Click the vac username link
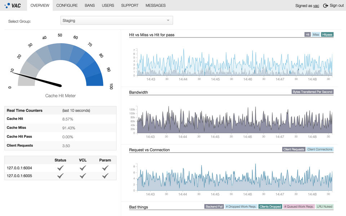346x216 pixels. 316,6
